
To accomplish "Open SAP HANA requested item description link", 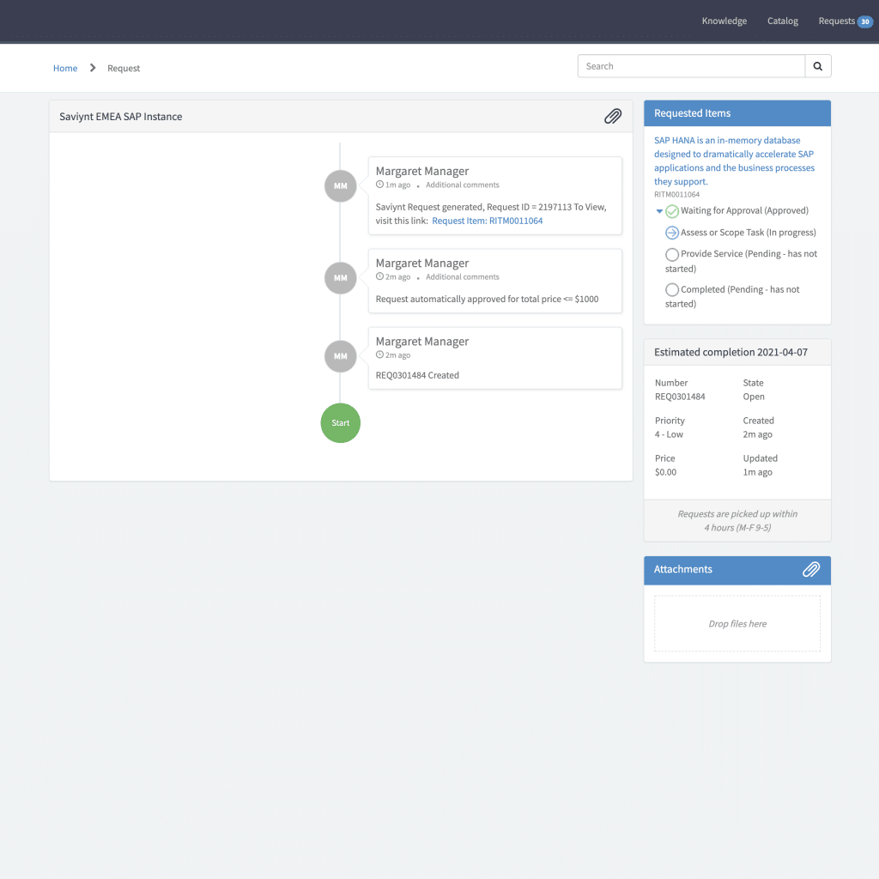I will click(x=734, y=161).
